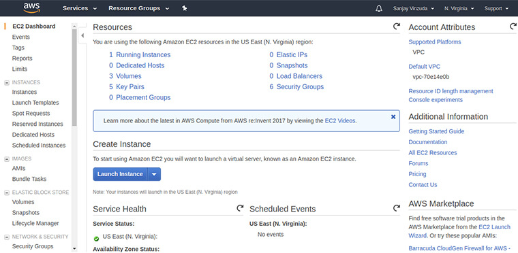Open the Supported Platforms link
The width and height of the screenshot is (518, 253).
435,42
